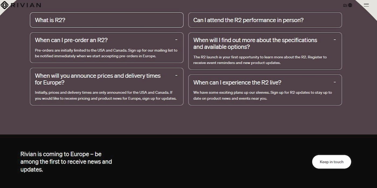This screenshot has width=377, height=188.
Task: Click the "Rivian is coming to Europe" heading
Action: [66, 162]
